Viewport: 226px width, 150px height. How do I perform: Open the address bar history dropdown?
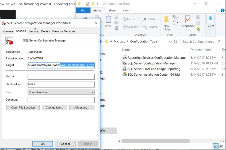point(170,42)
